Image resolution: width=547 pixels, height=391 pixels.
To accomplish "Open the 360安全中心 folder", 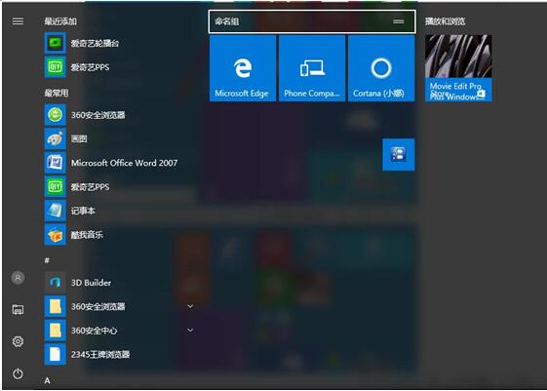I will [x=81, y=331].
